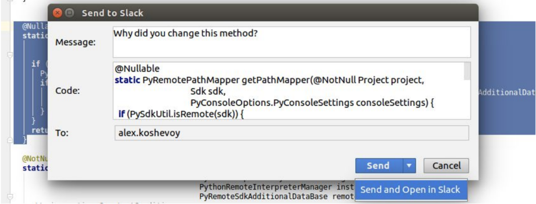Viewport: 536px width, 204px height.
Task: Toggle the bottom gutter fold marker
Action: pyautogui.click(x=9, y=197)
